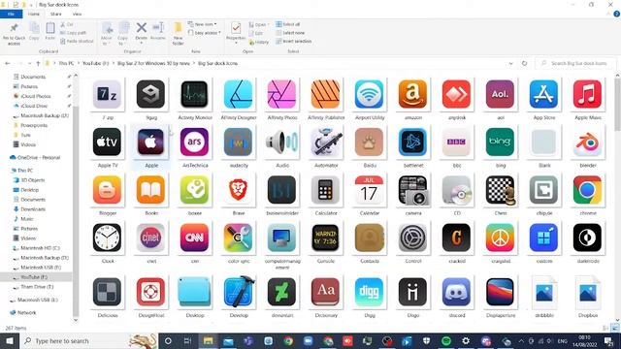Open the Copy to dropdown
The image size is (621, 349).
123,34
